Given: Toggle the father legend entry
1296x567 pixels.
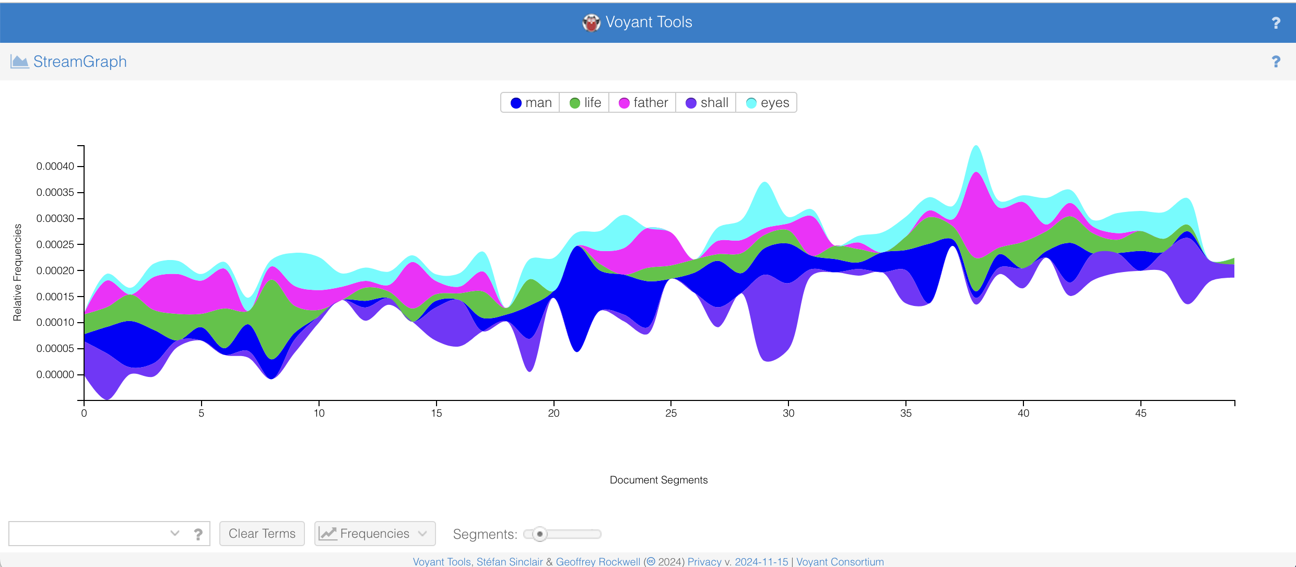Looking at the screenshot, I should point(643,103).
